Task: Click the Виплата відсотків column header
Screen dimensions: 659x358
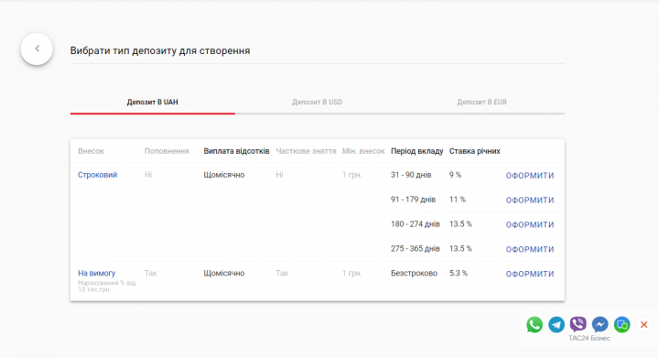Action: (x=237, y=151)
